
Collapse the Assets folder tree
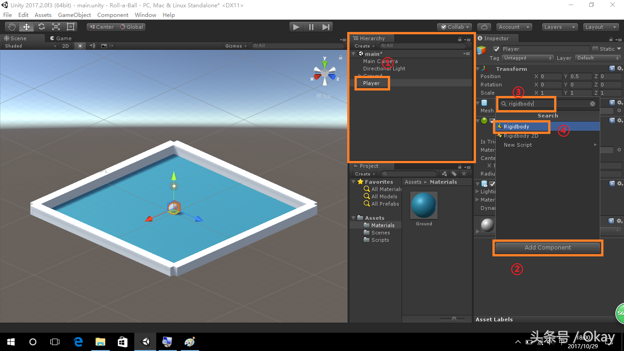(354, 218)
